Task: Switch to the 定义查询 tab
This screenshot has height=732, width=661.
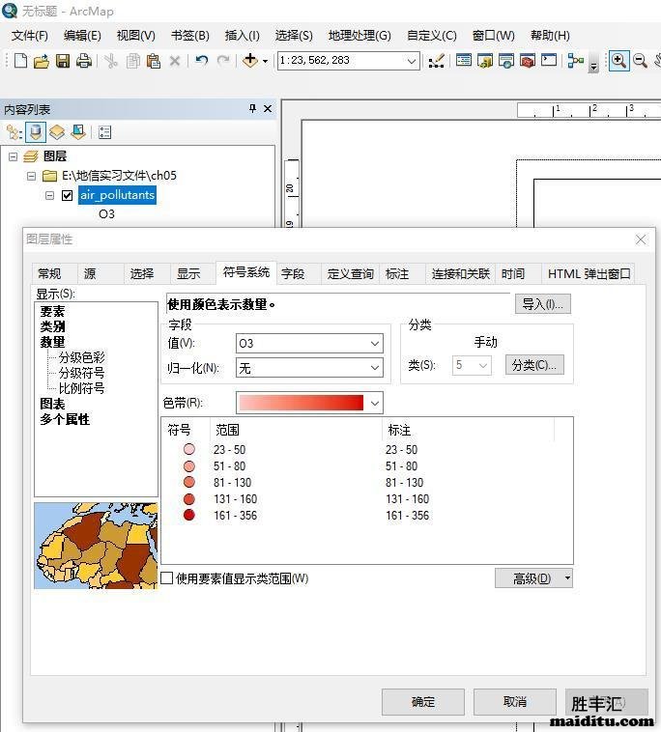Action: pos(351,273)
